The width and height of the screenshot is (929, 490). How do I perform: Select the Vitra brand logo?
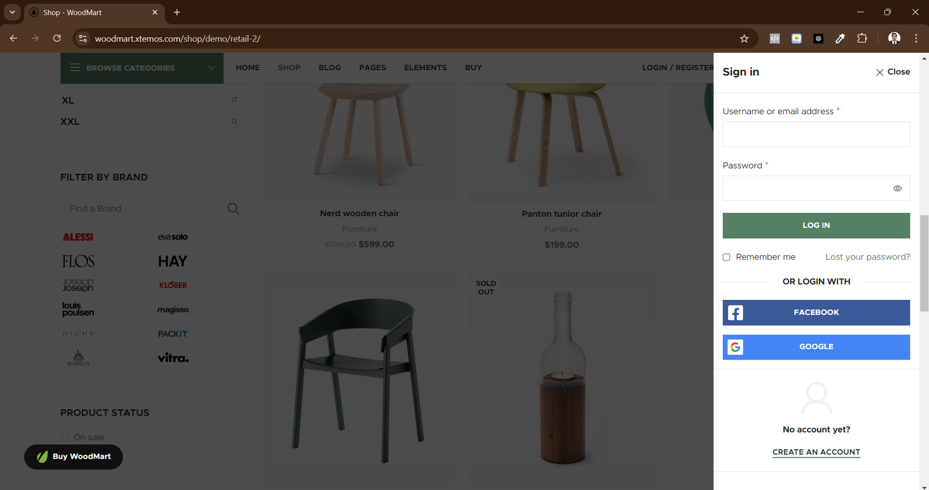coord(173,358)
